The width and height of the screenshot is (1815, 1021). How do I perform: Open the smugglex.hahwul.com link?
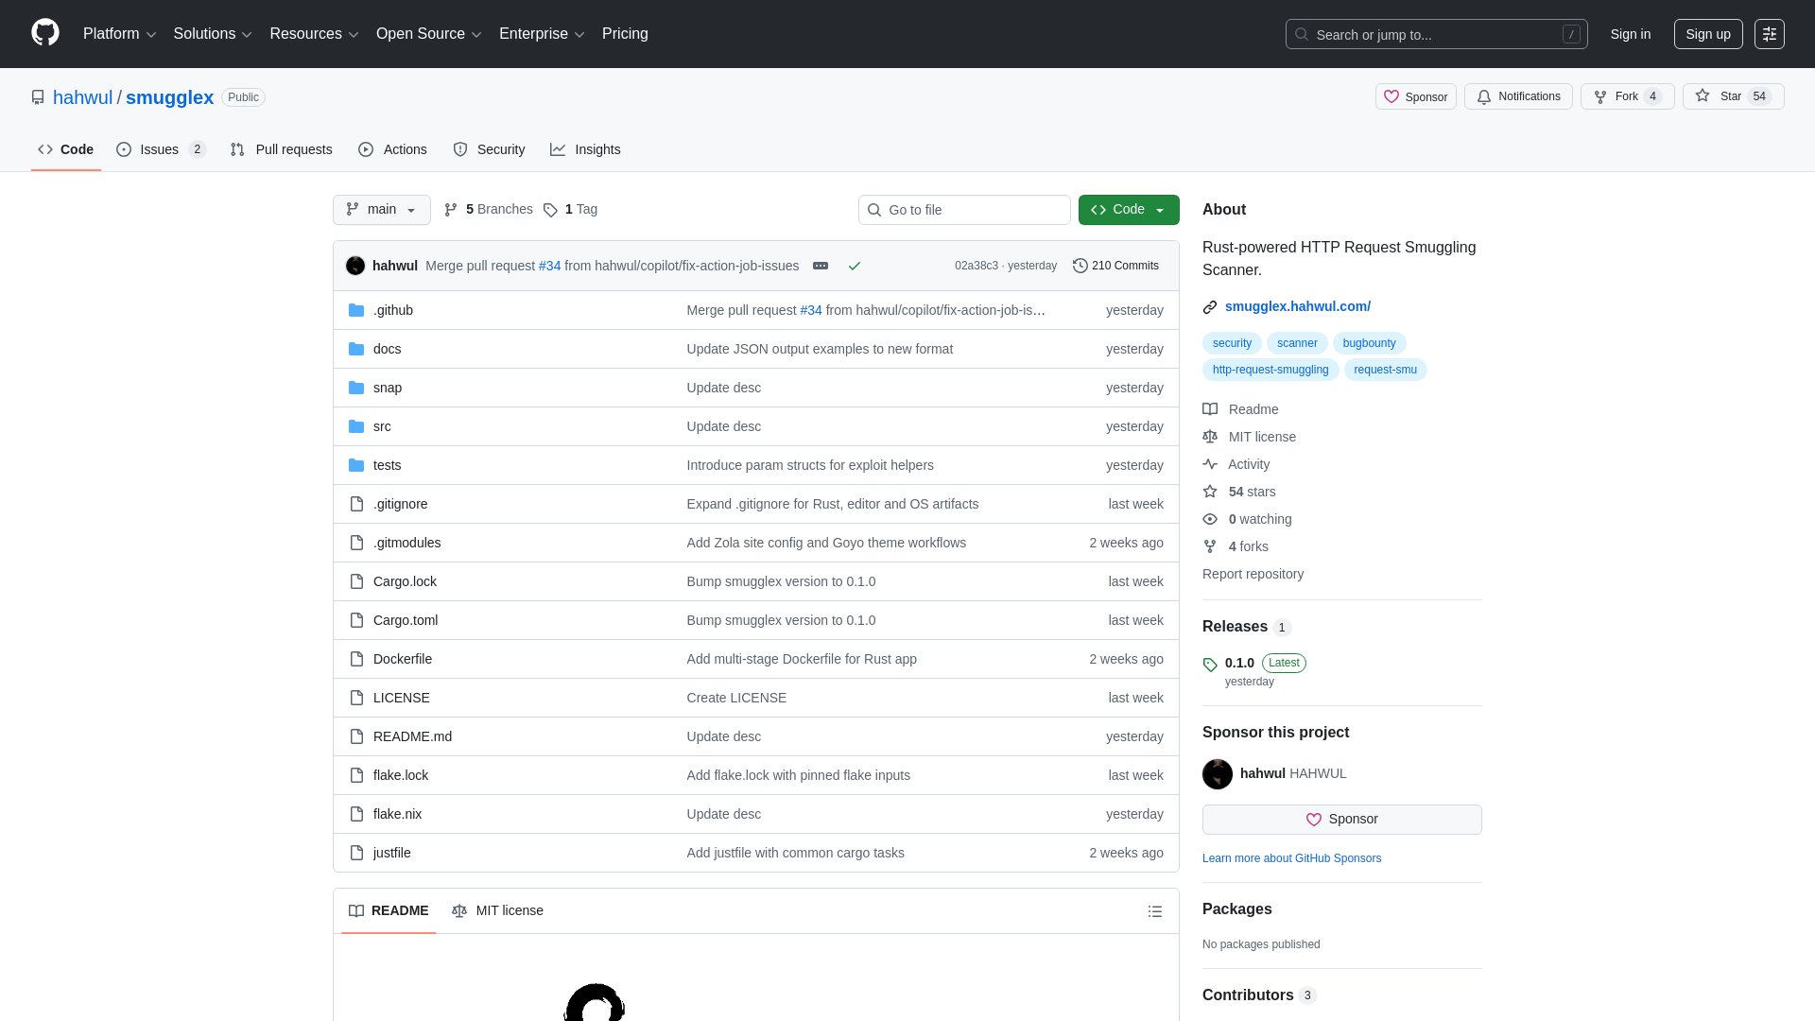(x=1297, y=306)
